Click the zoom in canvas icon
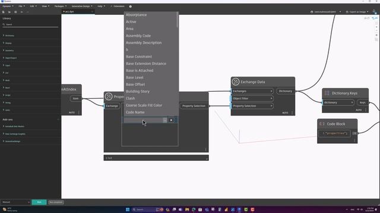The width and height of the screenshot is (380, 213). 376,27
